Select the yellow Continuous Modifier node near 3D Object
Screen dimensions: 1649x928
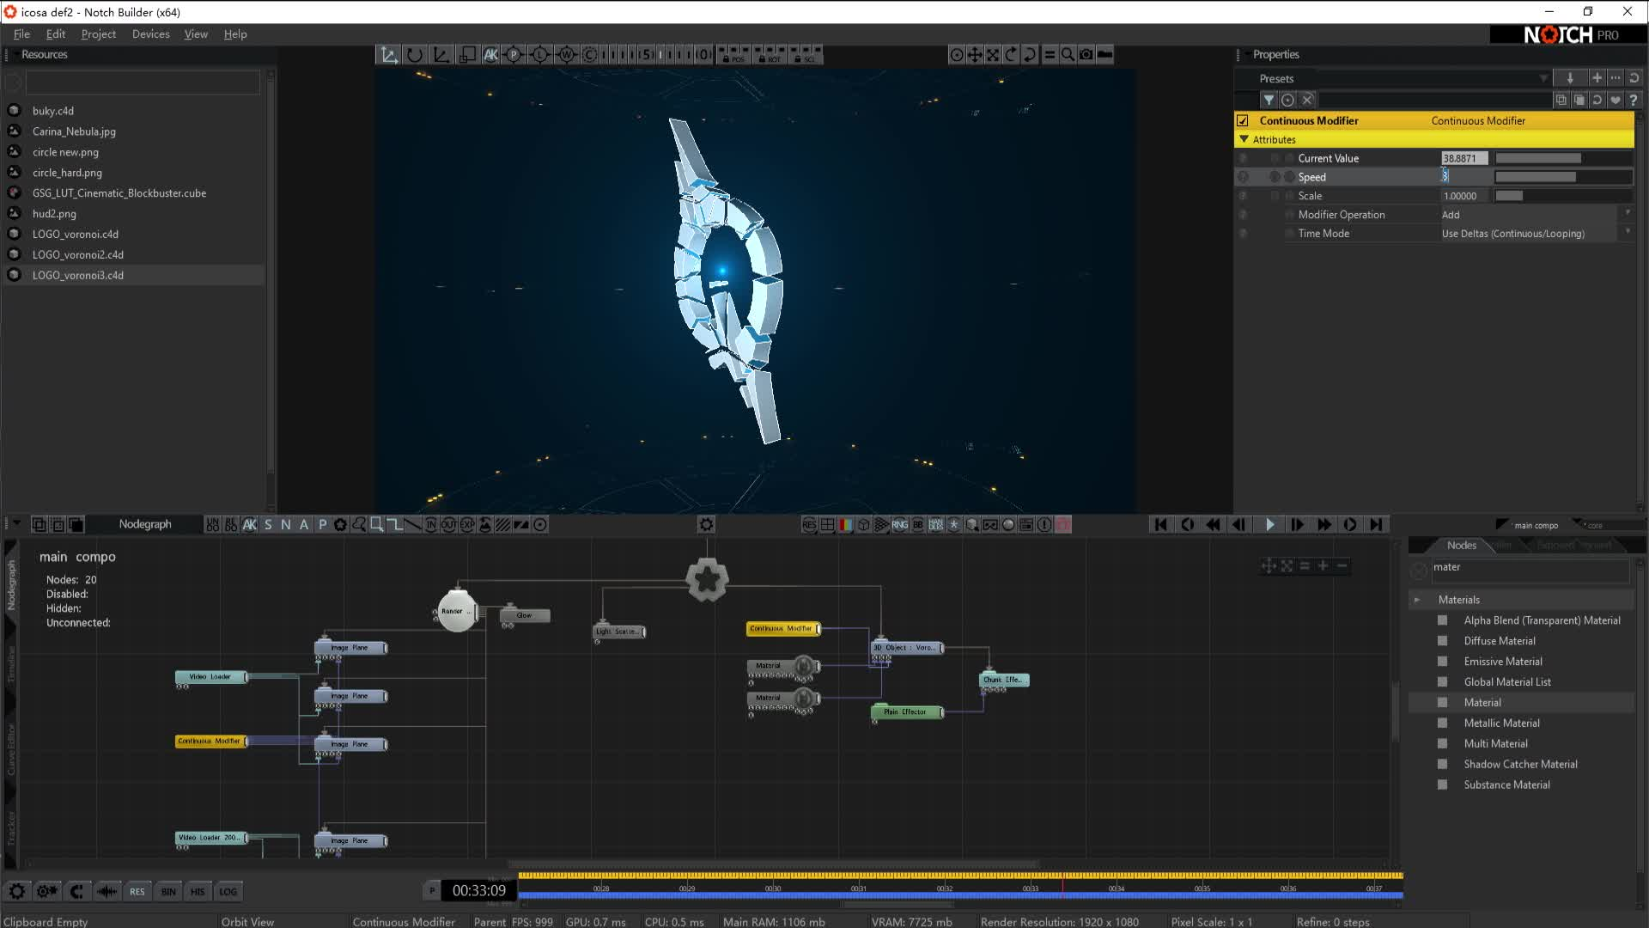(x=782, y=629)
